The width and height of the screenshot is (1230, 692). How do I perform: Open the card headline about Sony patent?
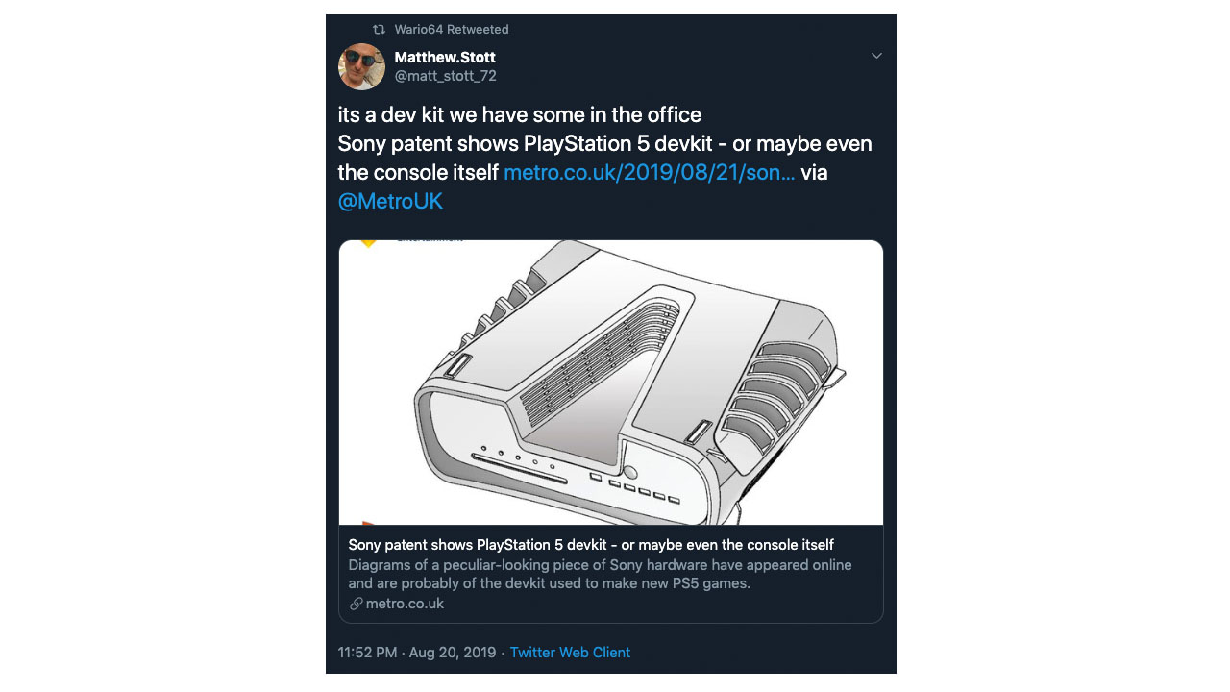click(x=591, y=545)
